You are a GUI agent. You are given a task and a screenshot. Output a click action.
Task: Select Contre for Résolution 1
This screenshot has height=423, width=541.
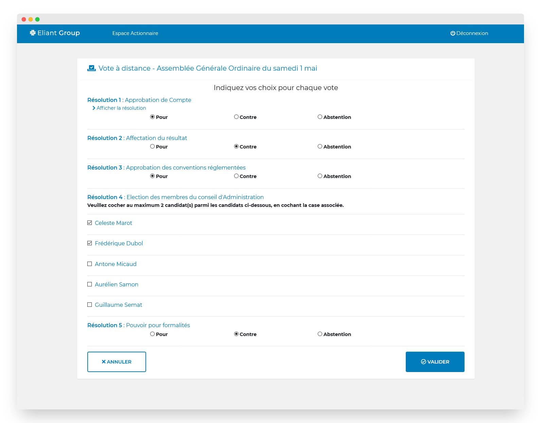(236, 117)
